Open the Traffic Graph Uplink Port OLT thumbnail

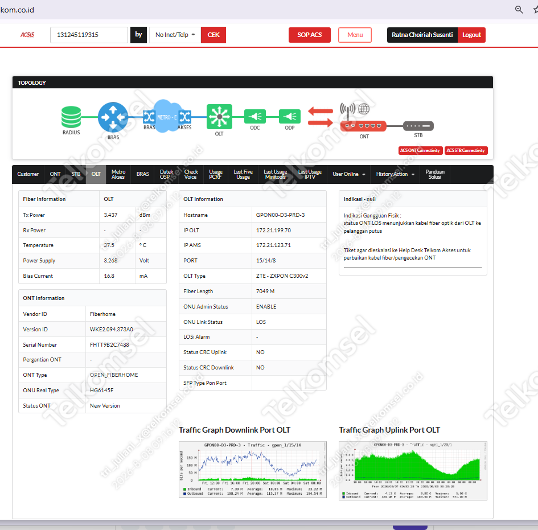tap(413, 471)
